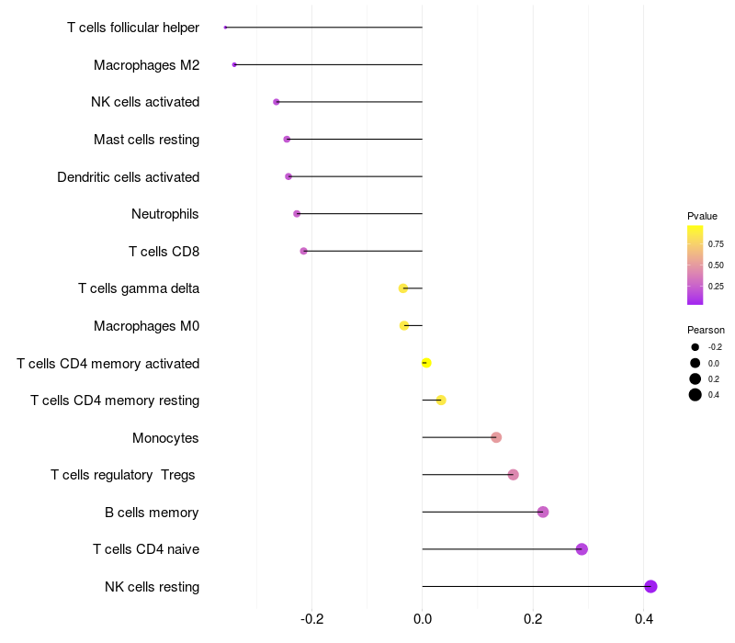Image resolution: width=735 pixels, height=643 pixels.
Task: Click the Pvalue legend title
Action: [x=702, y=216]
